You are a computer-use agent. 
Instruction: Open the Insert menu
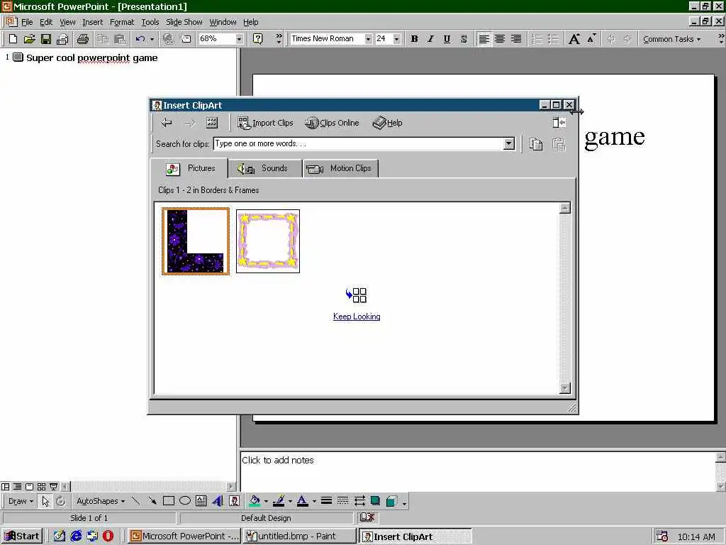tap(93, 22)
